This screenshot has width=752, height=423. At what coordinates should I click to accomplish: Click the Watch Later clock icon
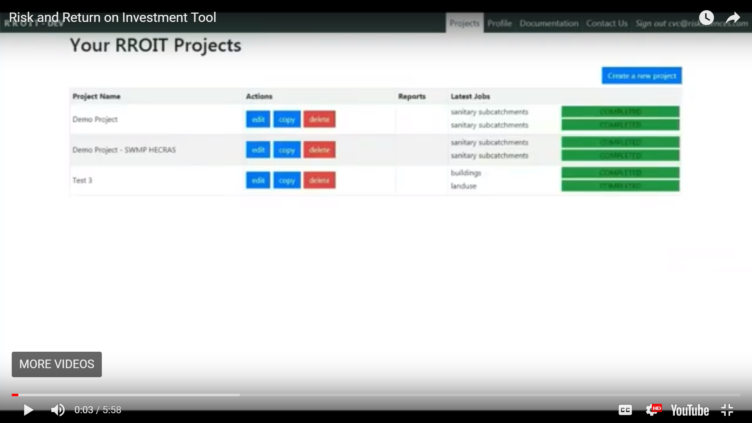pos(707,18)
